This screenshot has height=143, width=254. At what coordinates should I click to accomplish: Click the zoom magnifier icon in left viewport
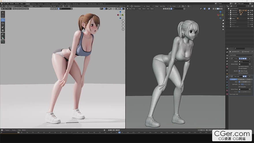[x=123, y=20]
